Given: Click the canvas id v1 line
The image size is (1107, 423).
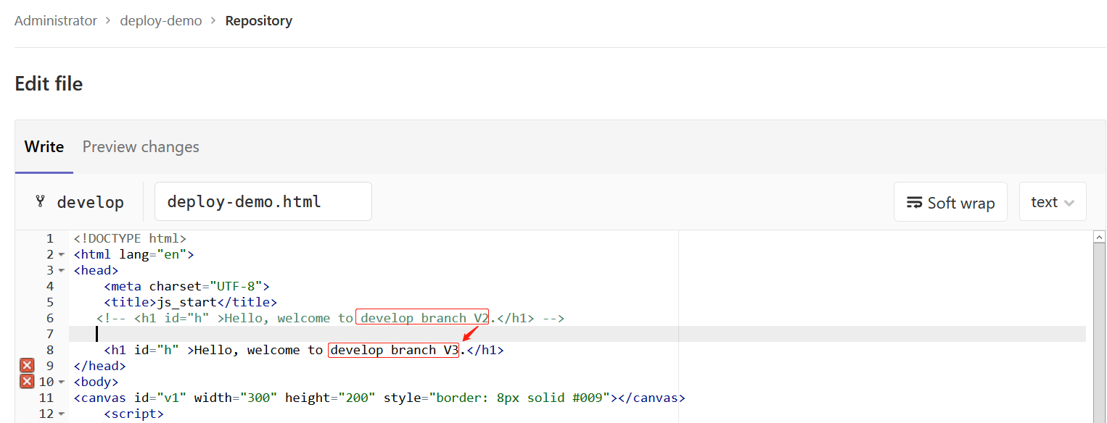Looking at the screenshot, I should [x=379, y=398].
